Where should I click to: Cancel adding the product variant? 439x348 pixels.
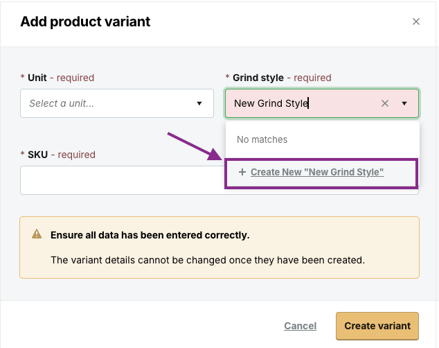pyautogui.click(x=300, y=326)
